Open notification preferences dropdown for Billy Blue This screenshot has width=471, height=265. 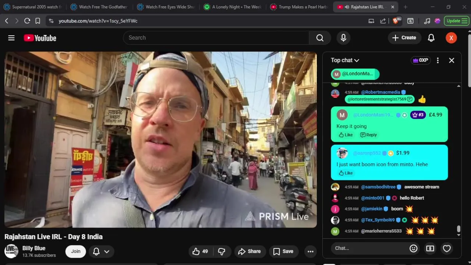[101, 251]
